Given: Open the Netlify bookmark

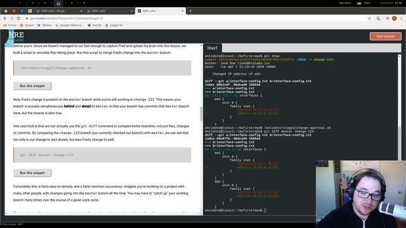Looking at the screenshot, I should (95, 25).
